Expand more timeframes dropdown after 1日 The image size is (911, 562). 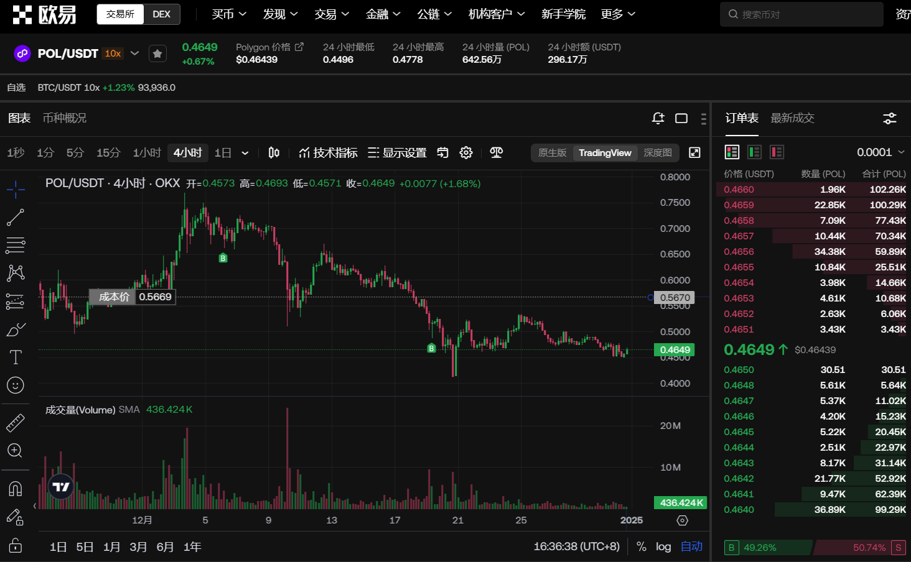pyautogui.click(x=245, y=153)
